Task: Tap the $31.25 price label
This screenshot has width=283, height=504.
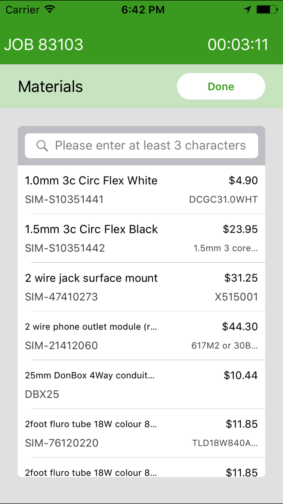Action: point(241,278)
